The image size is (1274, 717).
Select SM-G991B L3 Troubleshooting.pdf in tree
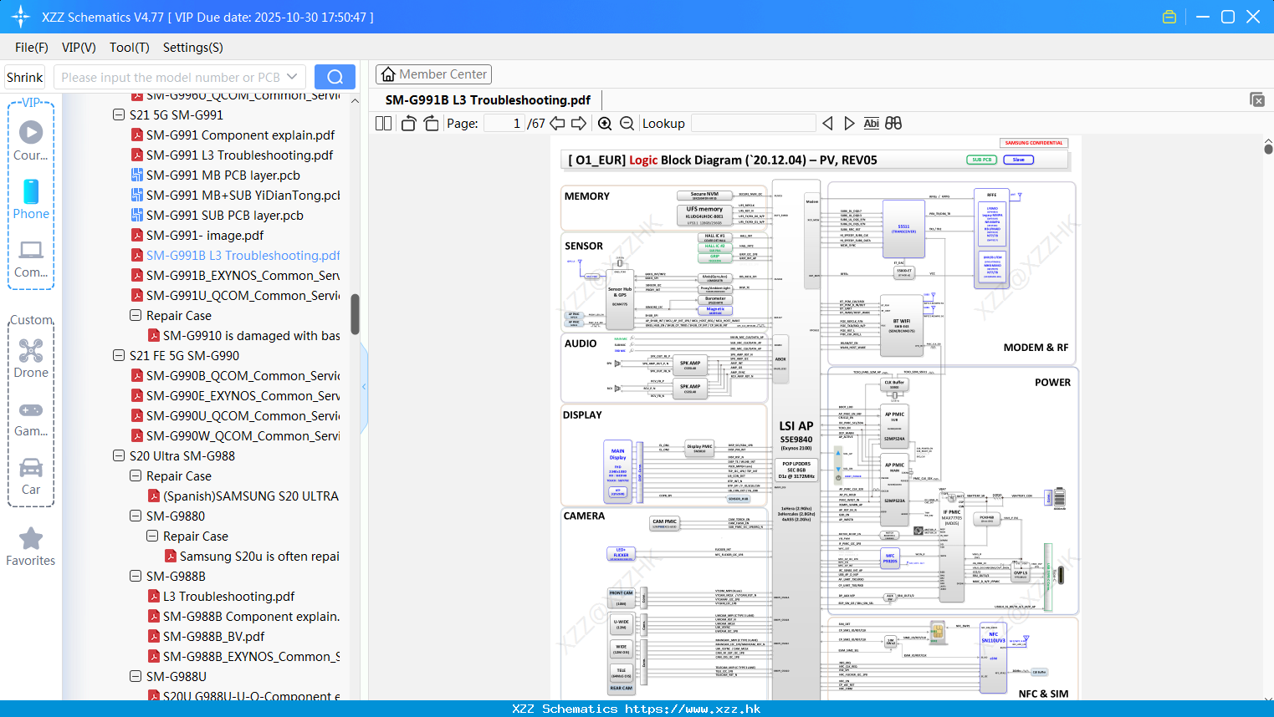coord(235,256)
